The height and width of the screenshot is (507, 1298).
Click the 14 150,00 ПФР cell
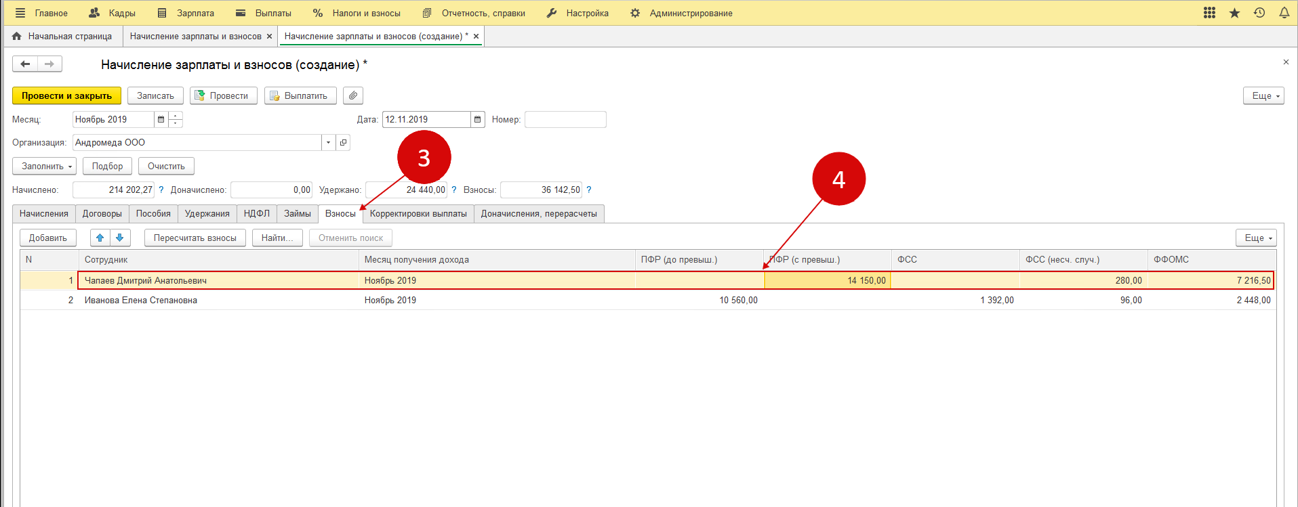tap(828, 280)
